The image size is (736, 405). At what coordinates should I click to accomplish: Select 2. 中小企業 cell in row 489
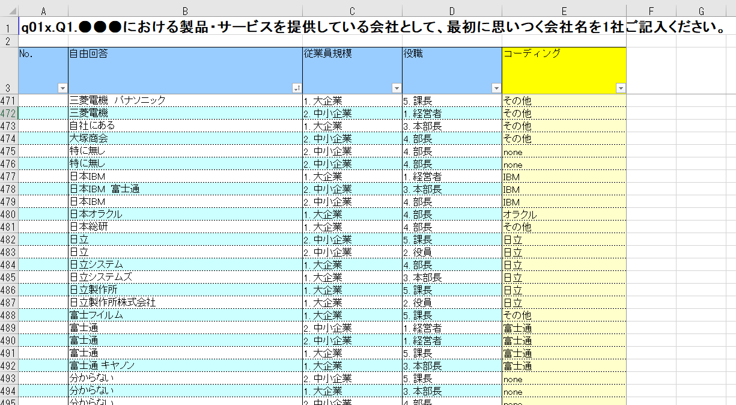[x=352, y=327]
